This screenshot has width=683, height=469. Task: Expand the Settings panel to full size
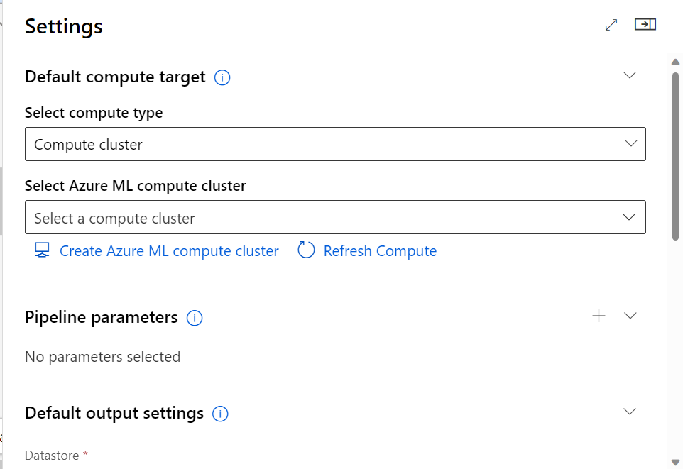(x=611, y=25)
